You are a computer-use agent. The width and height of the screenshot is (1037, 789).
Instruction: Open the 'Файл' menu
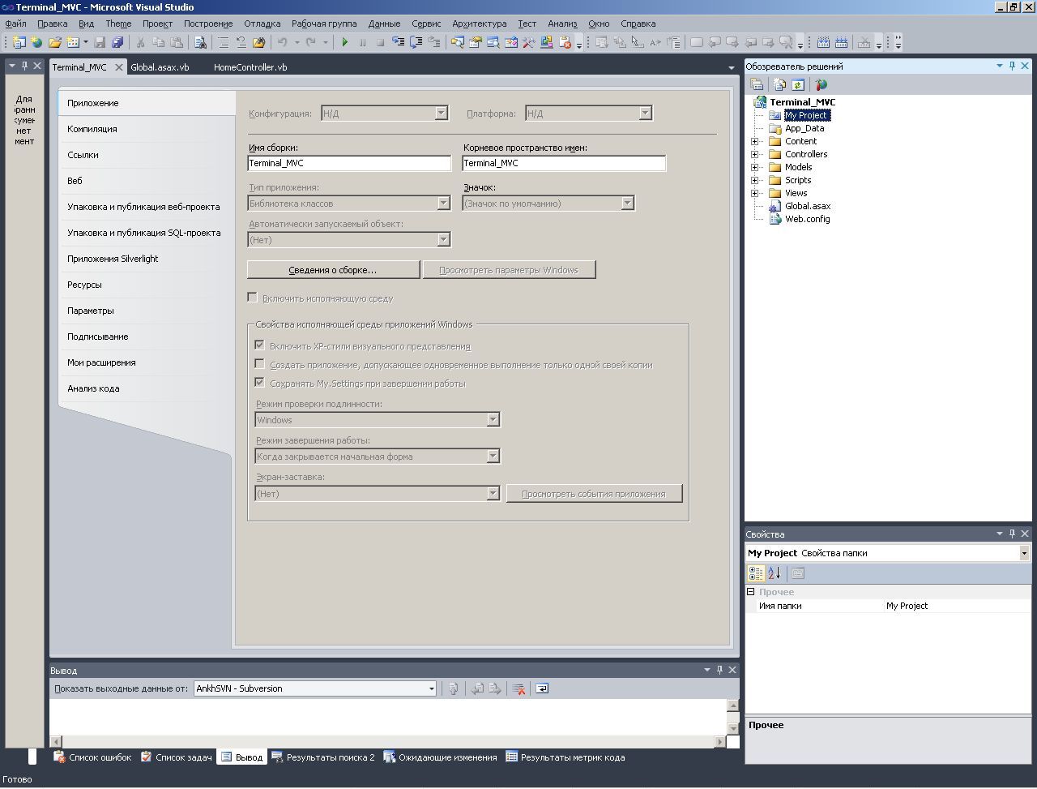tap(15, 24)
